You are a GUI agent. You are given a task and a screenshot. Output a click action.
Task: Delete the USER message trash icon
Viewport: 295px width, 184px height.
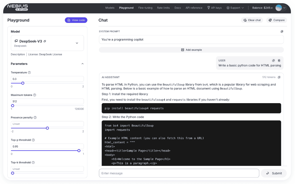(x=279, y=60)
